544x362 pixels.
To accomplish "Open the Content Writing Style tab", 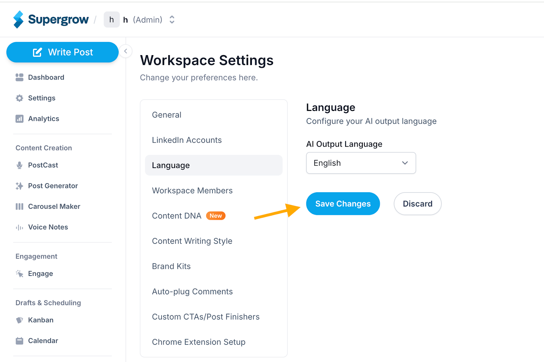I will 214,241.
